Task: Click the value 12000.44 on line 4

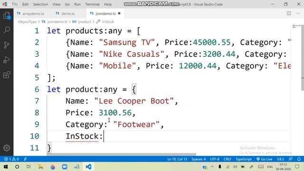Action: pyautogui.click(x=198, y=66)
